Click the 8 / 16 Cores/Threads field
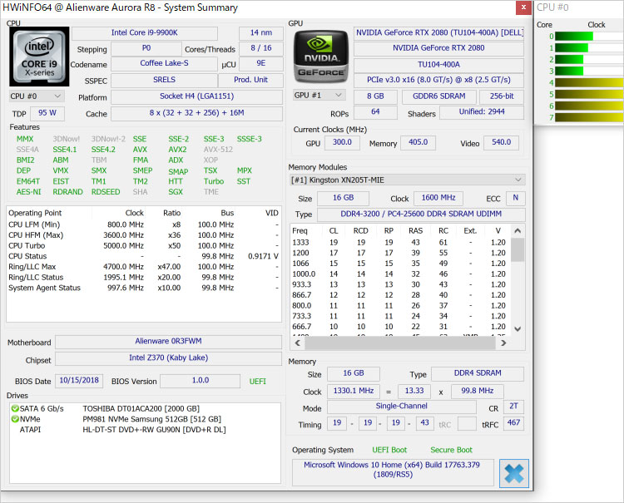 tap(261, 48)
